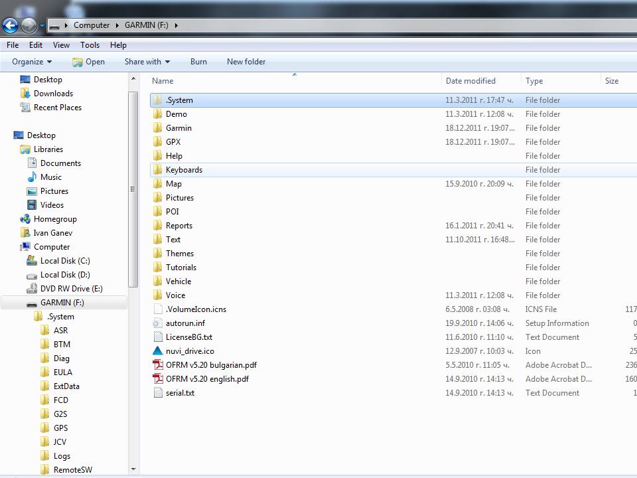Open the Organize dropdown menu
Viewport: 637px width, 478px height.
31,62
